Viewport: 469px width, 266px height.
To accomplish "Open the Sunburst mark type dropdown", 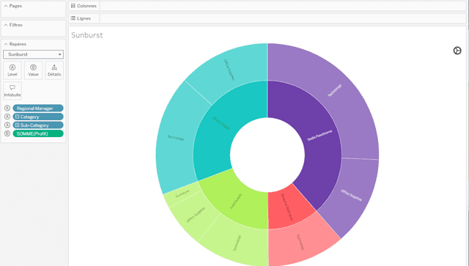I will [33, 54].
